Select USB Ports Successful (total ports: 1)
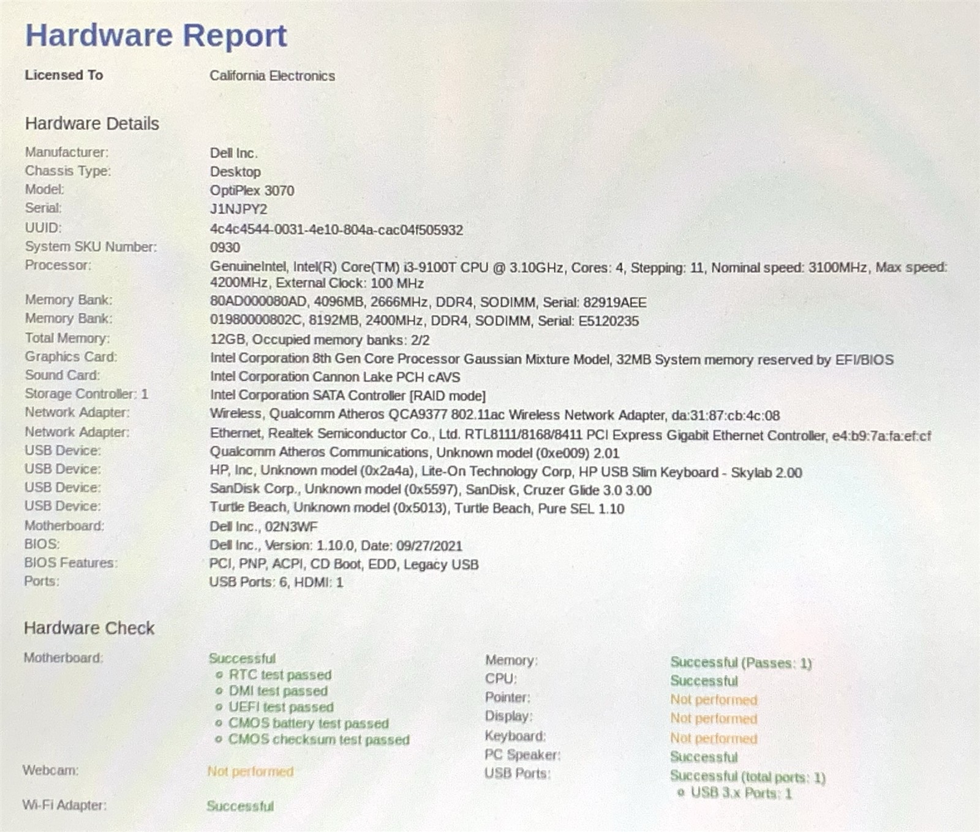The height and width of the screenshot is (832, 980). coord(748,777)
